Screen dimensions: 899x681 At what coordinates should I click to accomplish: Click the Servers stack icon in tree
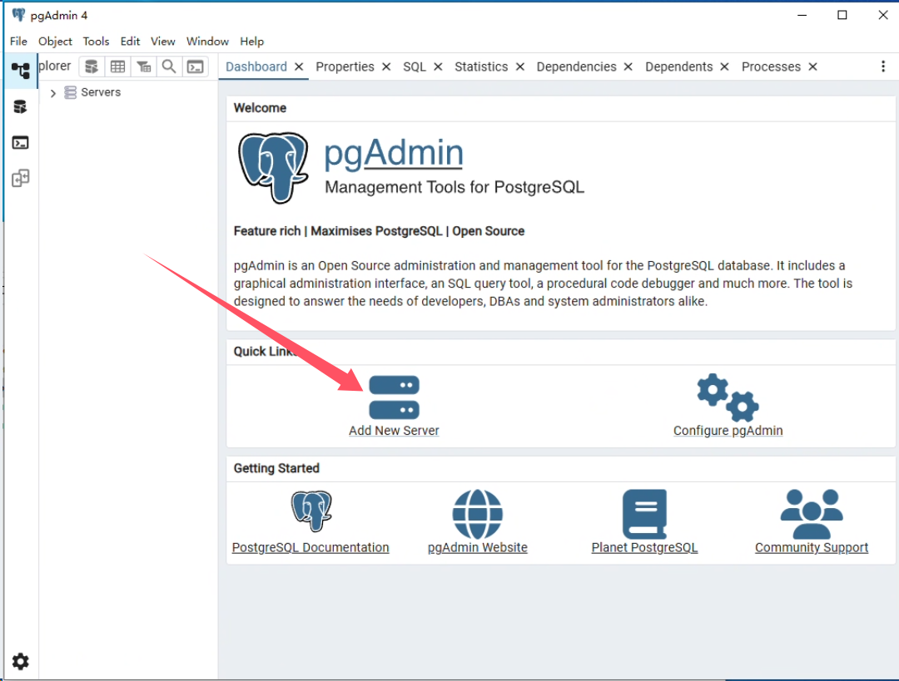(x=71, y=92)
